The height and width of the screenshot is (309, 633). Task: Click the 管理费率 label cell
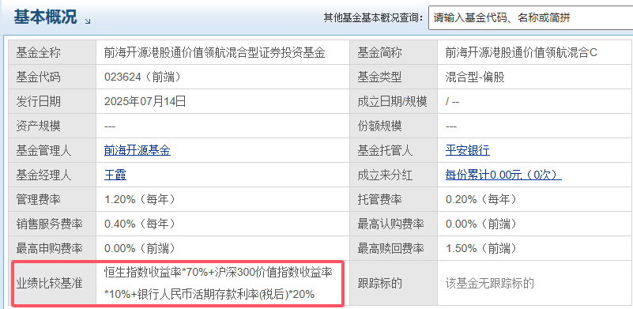point(52,199)
